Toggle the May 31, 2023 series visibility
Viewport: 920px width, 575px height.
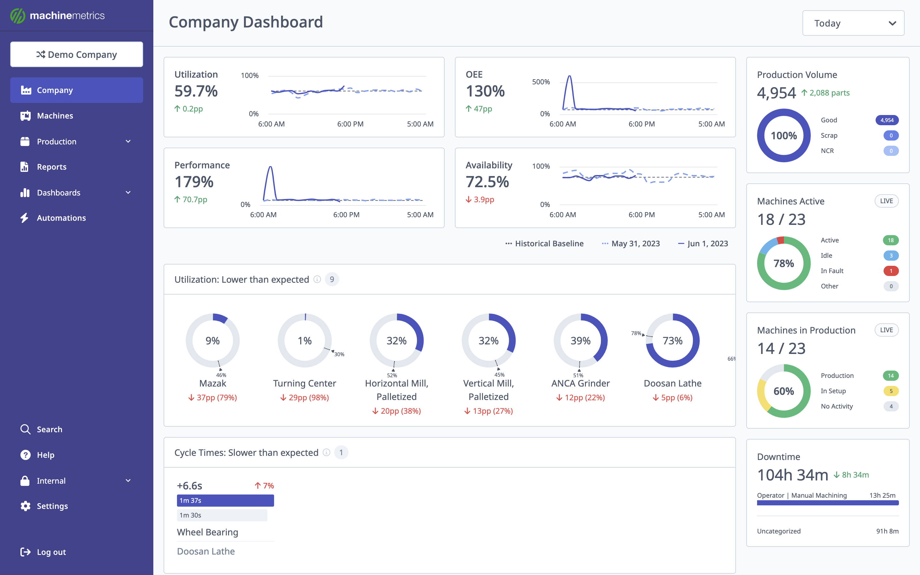[x=631, y=243]
